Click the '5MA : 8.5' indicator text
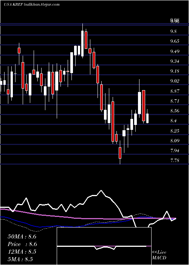The height and width of the screenshot is (265, 189). [20, 259]
